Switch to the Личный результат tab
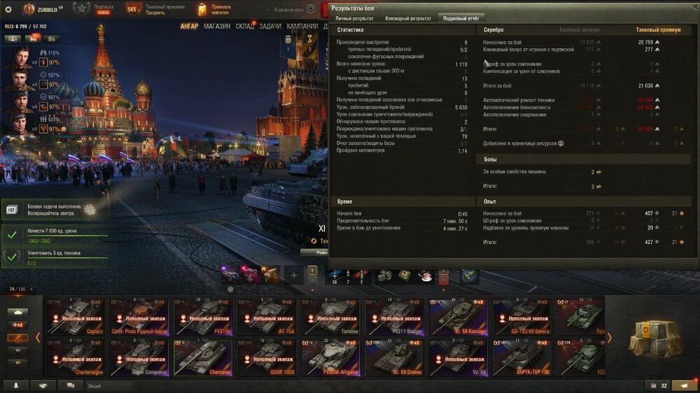This screenshot has height=393, width=700. click(354, 18)
